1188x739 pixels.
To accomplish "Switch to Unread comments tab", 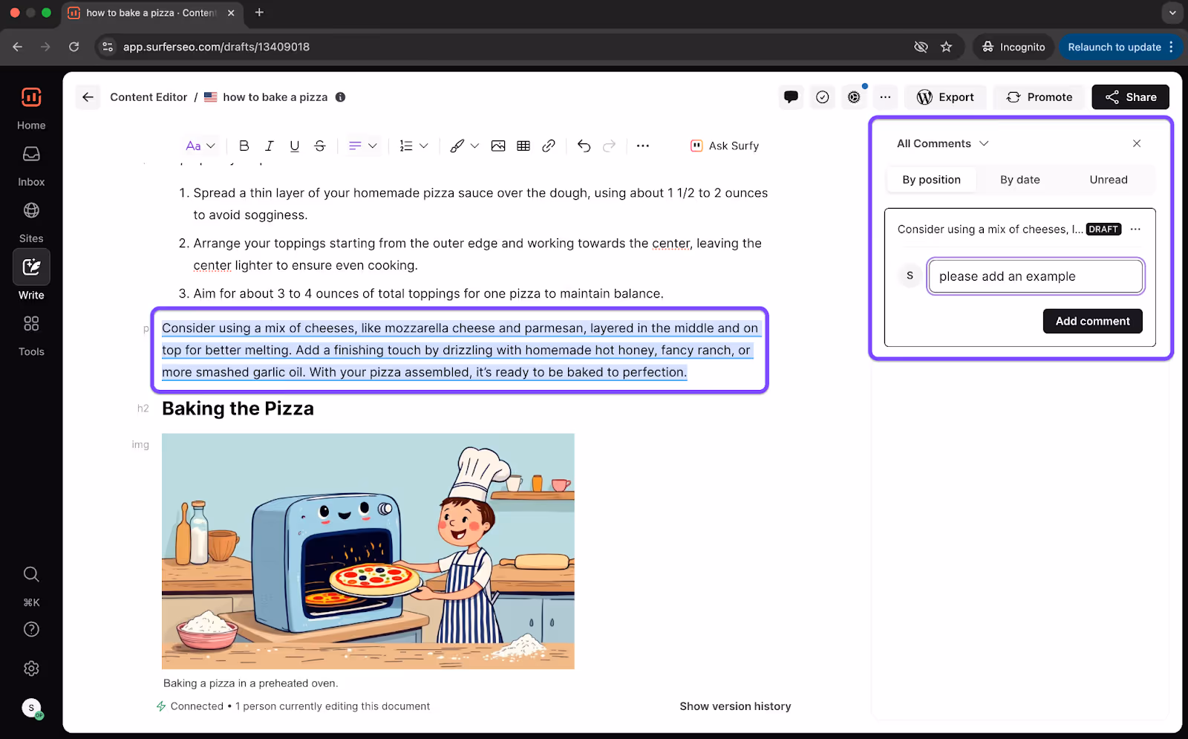I will pos(1109,180).
